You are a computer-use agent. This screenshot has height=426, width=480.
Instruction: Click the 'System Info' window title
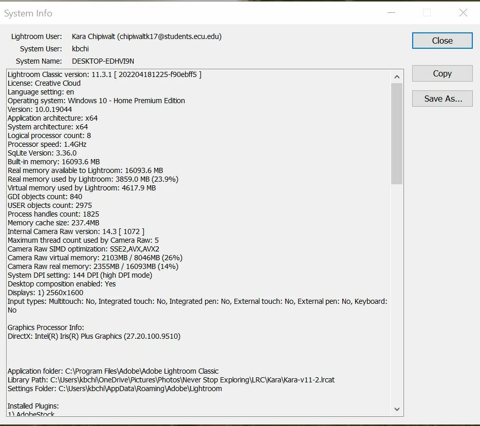(x=28, y=13)
